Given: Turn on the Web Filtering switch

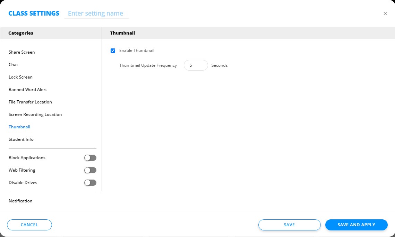Looking at the screenshot, I should [x=90, y=170].
